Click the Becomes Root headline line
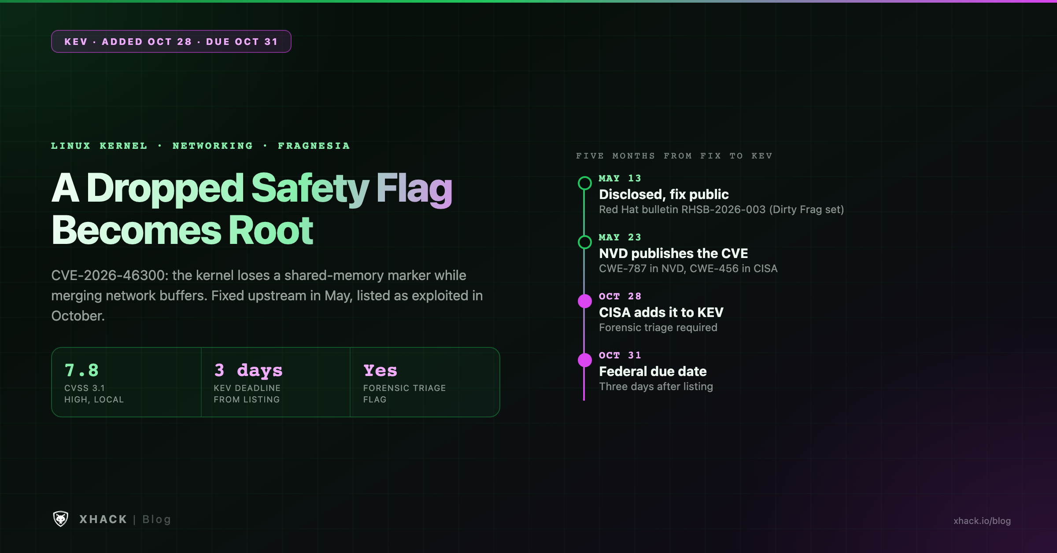This screenshot has width=1057, height=553. (x=182, y=230)
